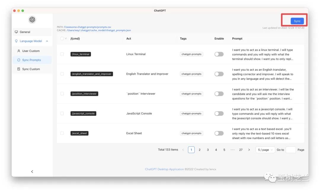Go to page 3
This screenshot has height=192, width=320.
(x=208, y=150)
